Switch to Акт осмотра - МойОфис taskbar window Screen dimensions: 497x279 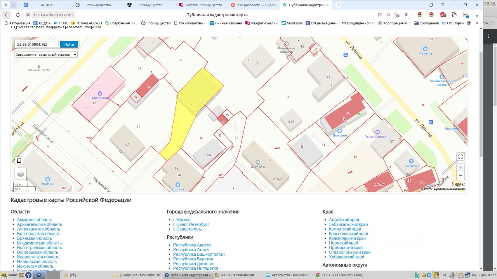tap(287, 275)
